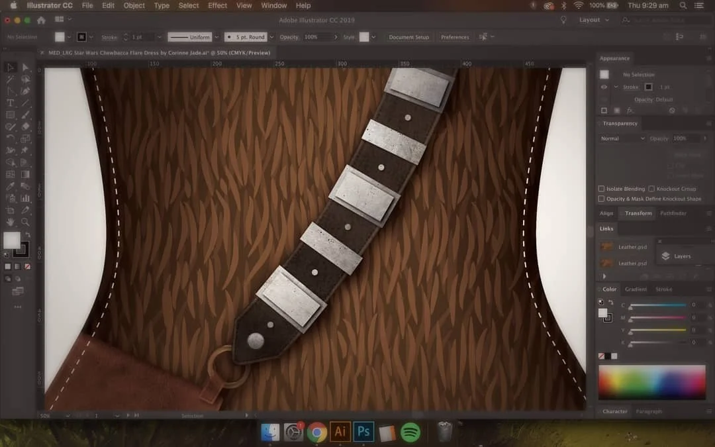Open Edit Toolbar three-dots button

[18, 307]
